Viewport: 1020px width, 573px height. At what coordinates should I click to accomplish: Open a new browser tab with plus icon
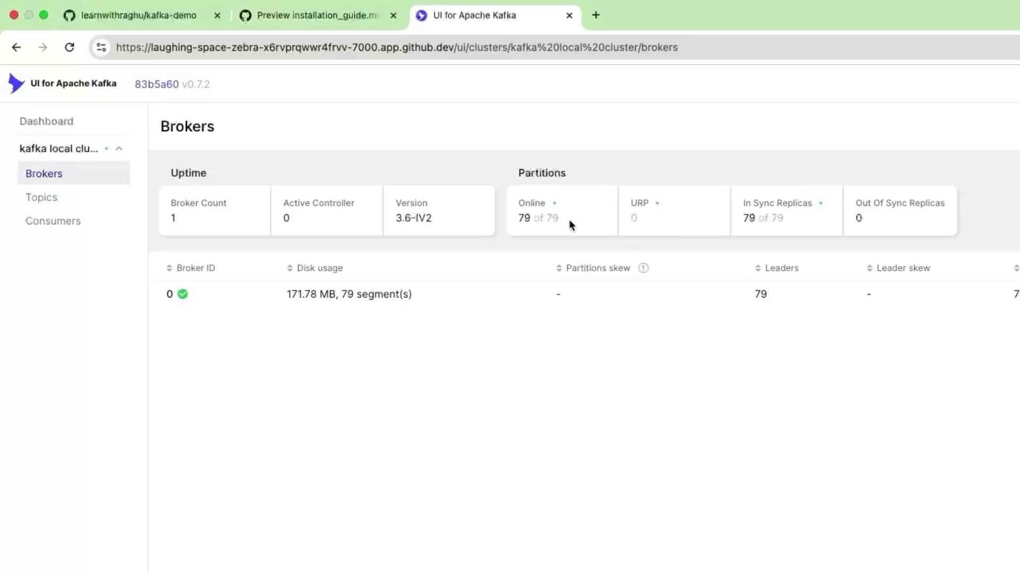tap(596, 15)
